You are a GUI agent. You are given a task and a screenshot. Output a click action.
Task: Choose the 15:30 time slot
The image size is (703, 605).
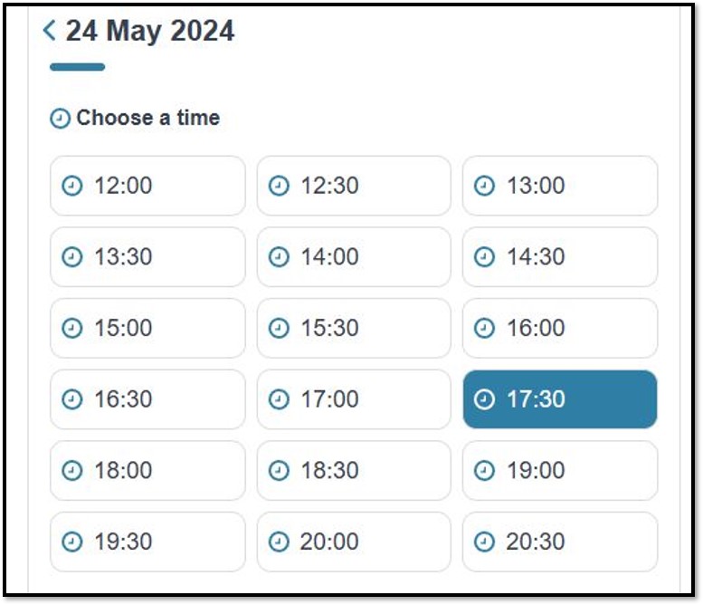click(x=354, y=328)
